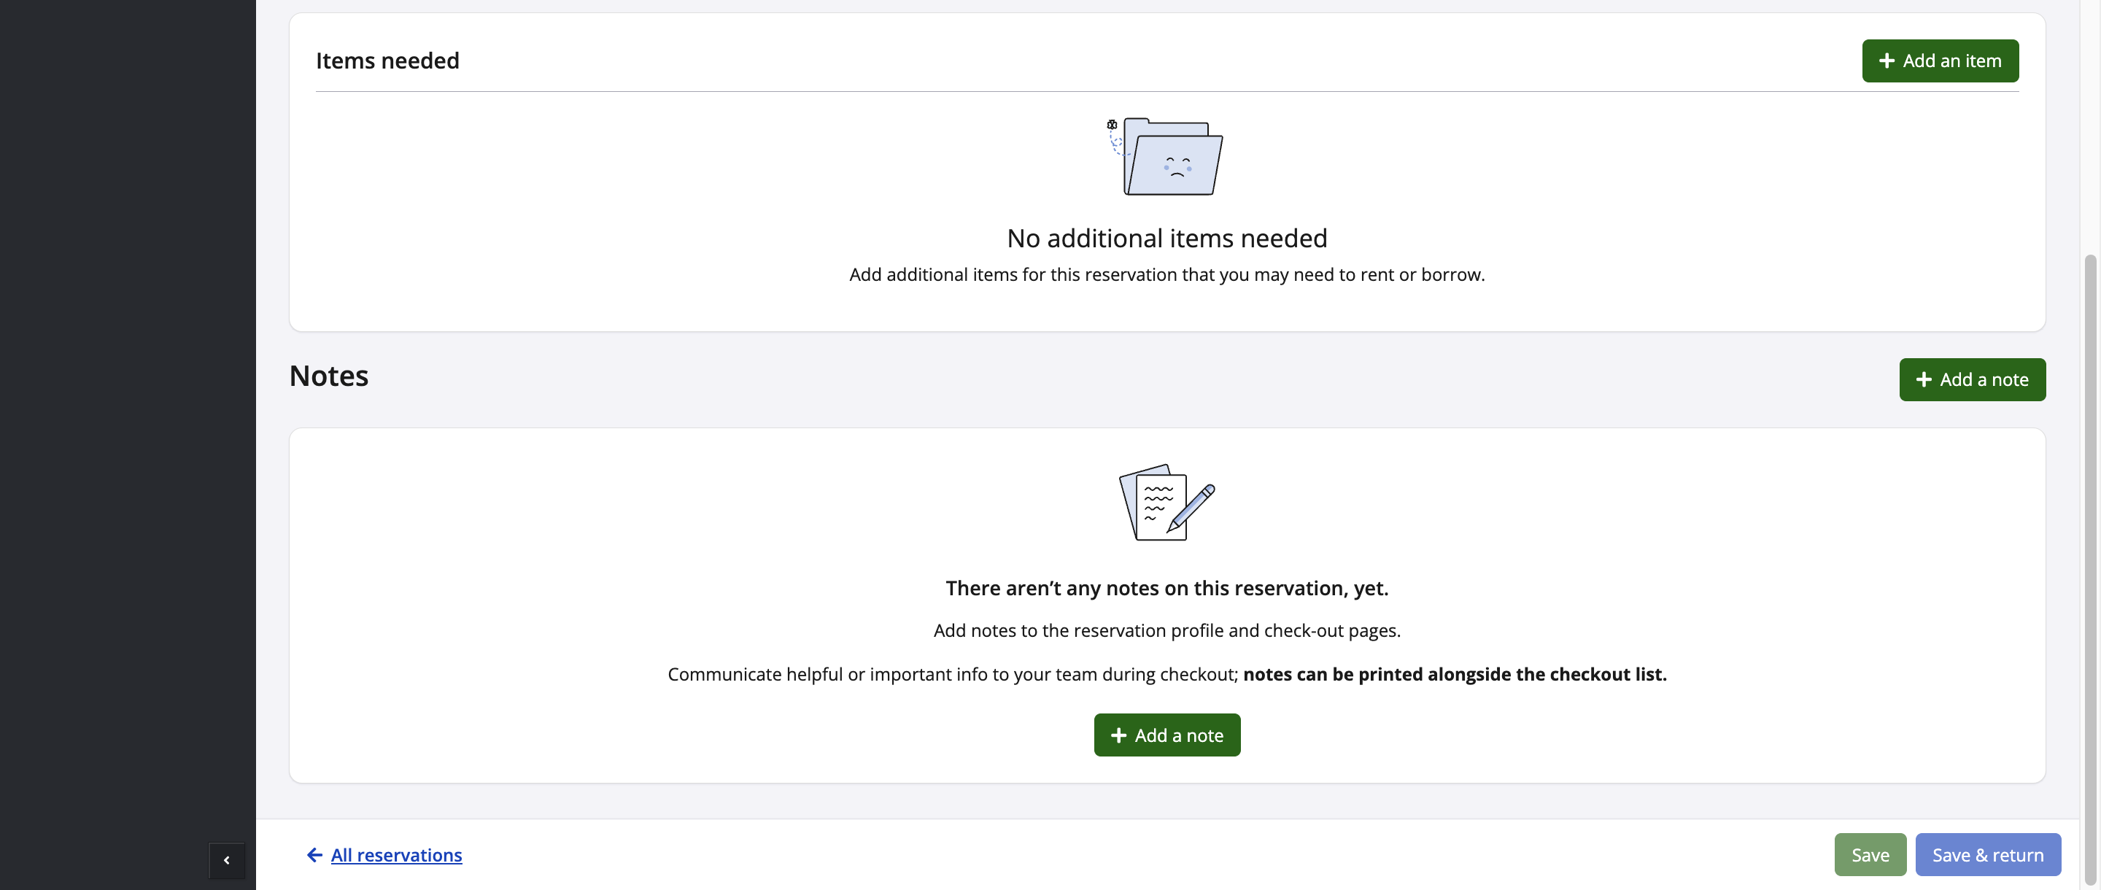Click the no notes yet message
Image resolution: width=2101 pixels, height=890 pixels.
click(1166, 588)
